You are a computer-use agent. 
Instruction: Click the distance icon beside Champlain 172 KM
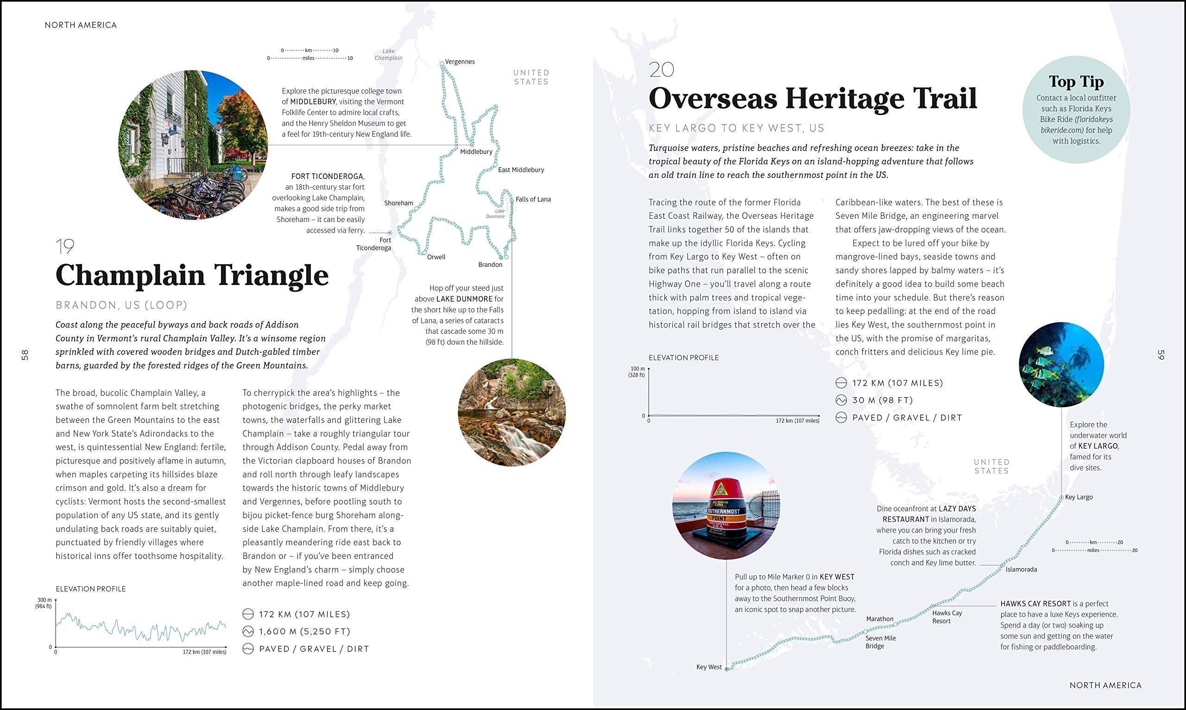tap(248, 614)
